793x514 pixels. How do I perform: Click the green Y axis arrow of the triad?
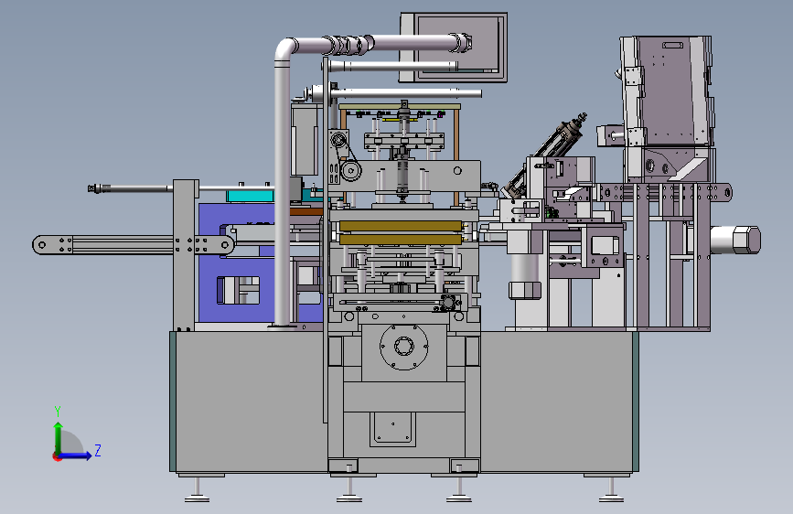(x=59, y=437)
